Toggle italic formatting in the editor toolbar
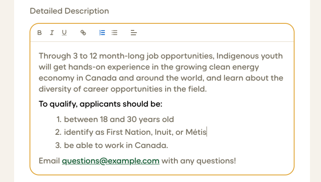This screenshot has height=182, width=321. 52,33
